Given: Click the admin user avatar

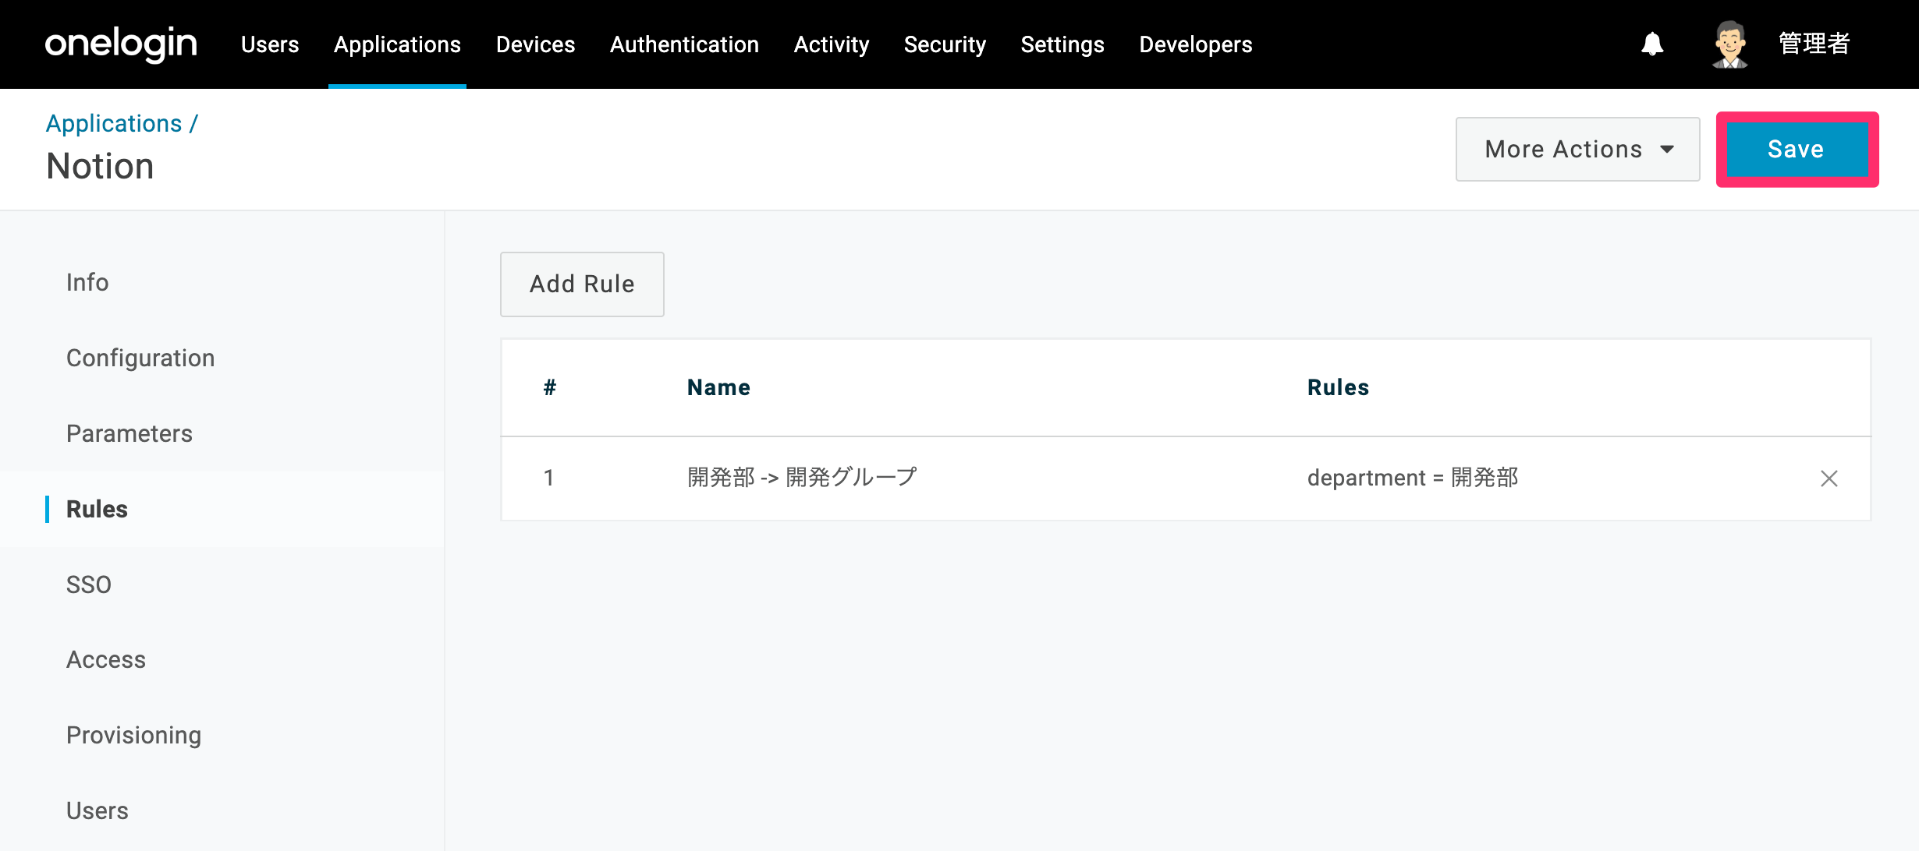Looking at the screenshot, I should click(1729, 44).
